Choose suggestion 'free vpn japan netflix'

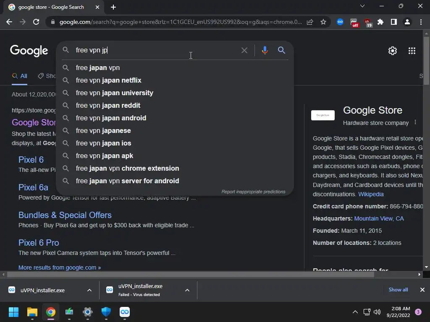click(x=176, y=80)
